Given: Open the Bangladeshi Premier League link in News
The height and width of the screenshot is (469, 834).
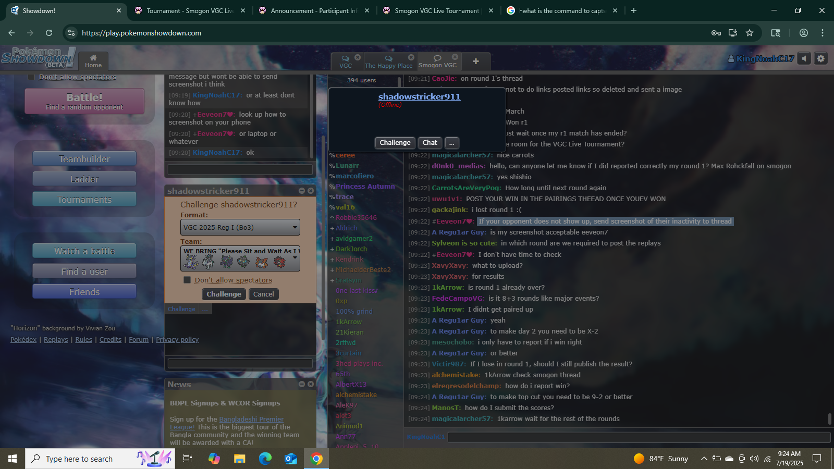Looking at the screenshot, I should pos(227,423).
